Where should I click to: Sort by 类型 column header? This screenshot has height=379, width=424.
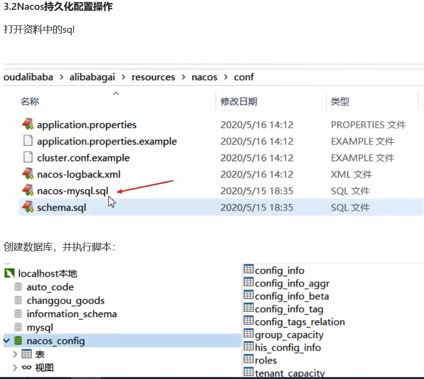click(x=340, y=101)
